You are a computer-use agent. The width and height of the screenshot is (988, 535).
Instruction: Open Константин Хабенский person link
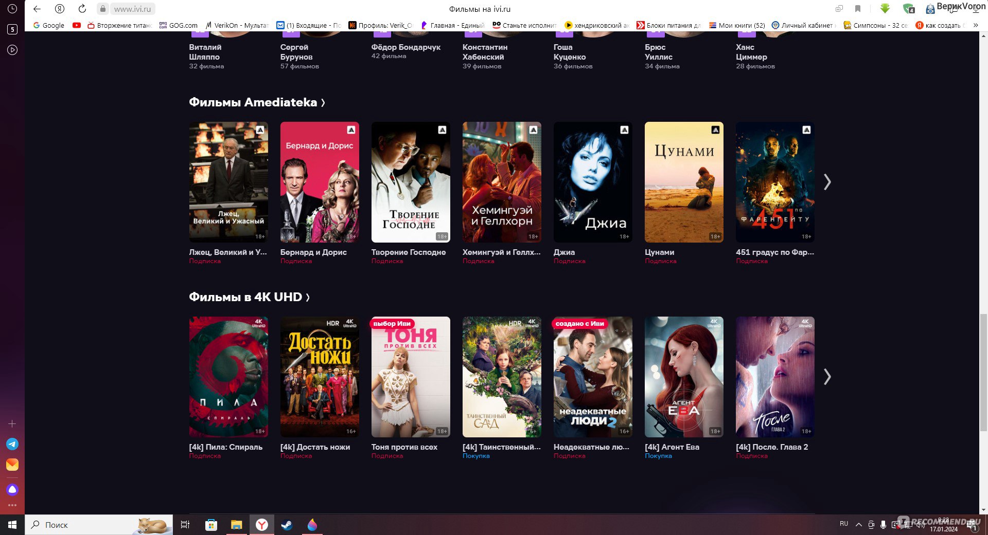pyautogui.click(x=485, y=52)
